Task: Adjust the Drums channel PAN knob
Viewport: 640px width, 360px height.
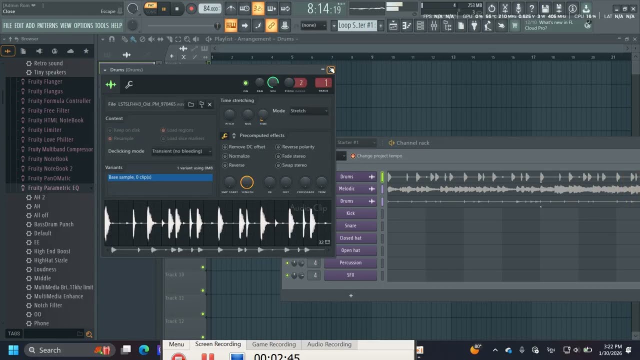Action: 259,82
